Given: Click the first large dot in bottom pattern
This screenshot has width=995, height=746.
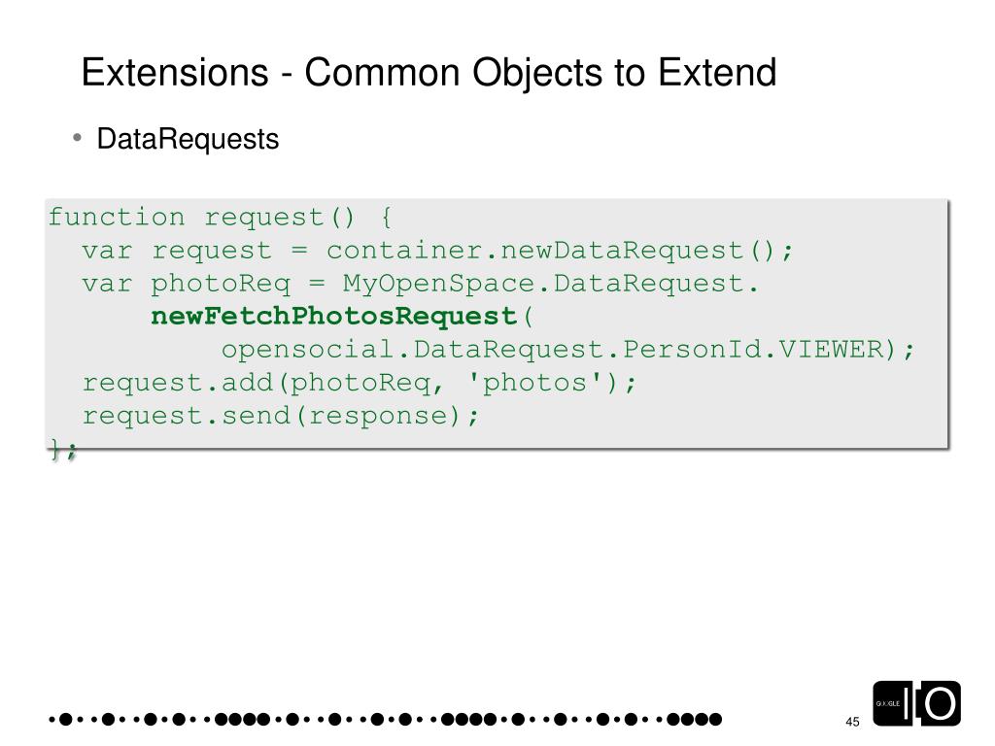Looking at the screenshot, I should [x=66, y=720].
